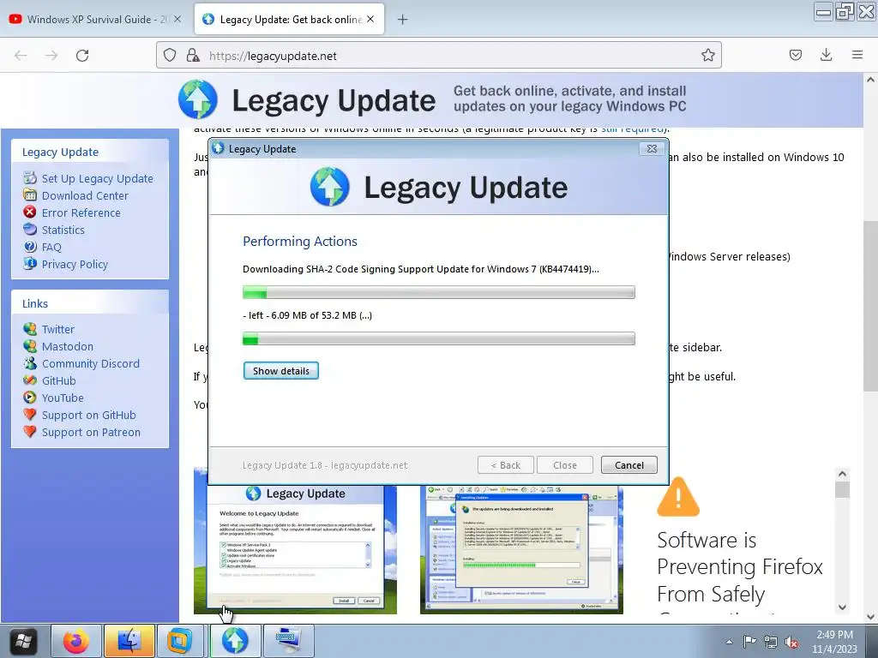Open a new browser tab
Image resolution: width=878 pixels, height=658 pixels.
click(402, 20)
